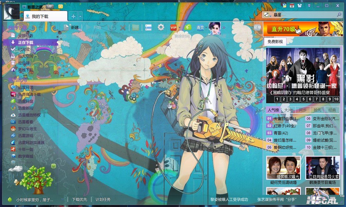Click the gray VIP badge beside username

point(50,7)
